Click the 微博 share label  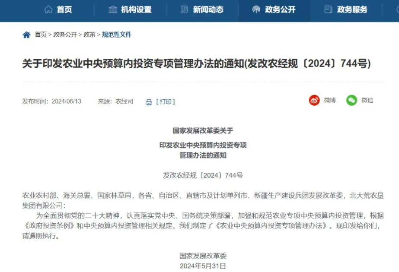tap(330, 100)
